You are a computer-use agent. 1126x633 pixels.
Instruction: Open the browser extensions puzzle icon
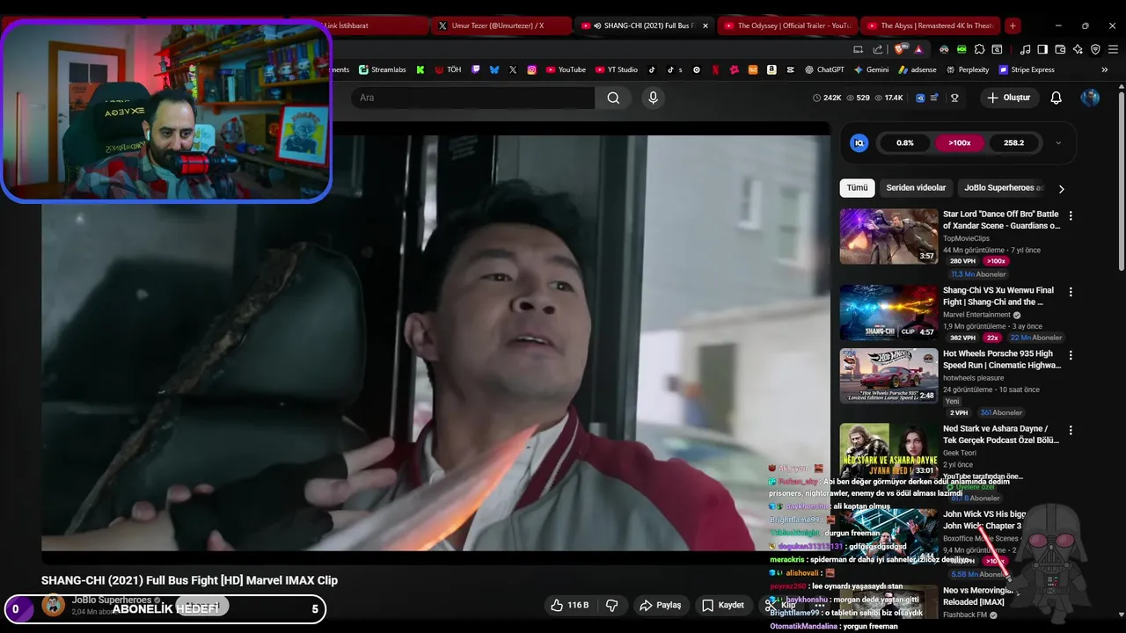[x=979, y=49]
